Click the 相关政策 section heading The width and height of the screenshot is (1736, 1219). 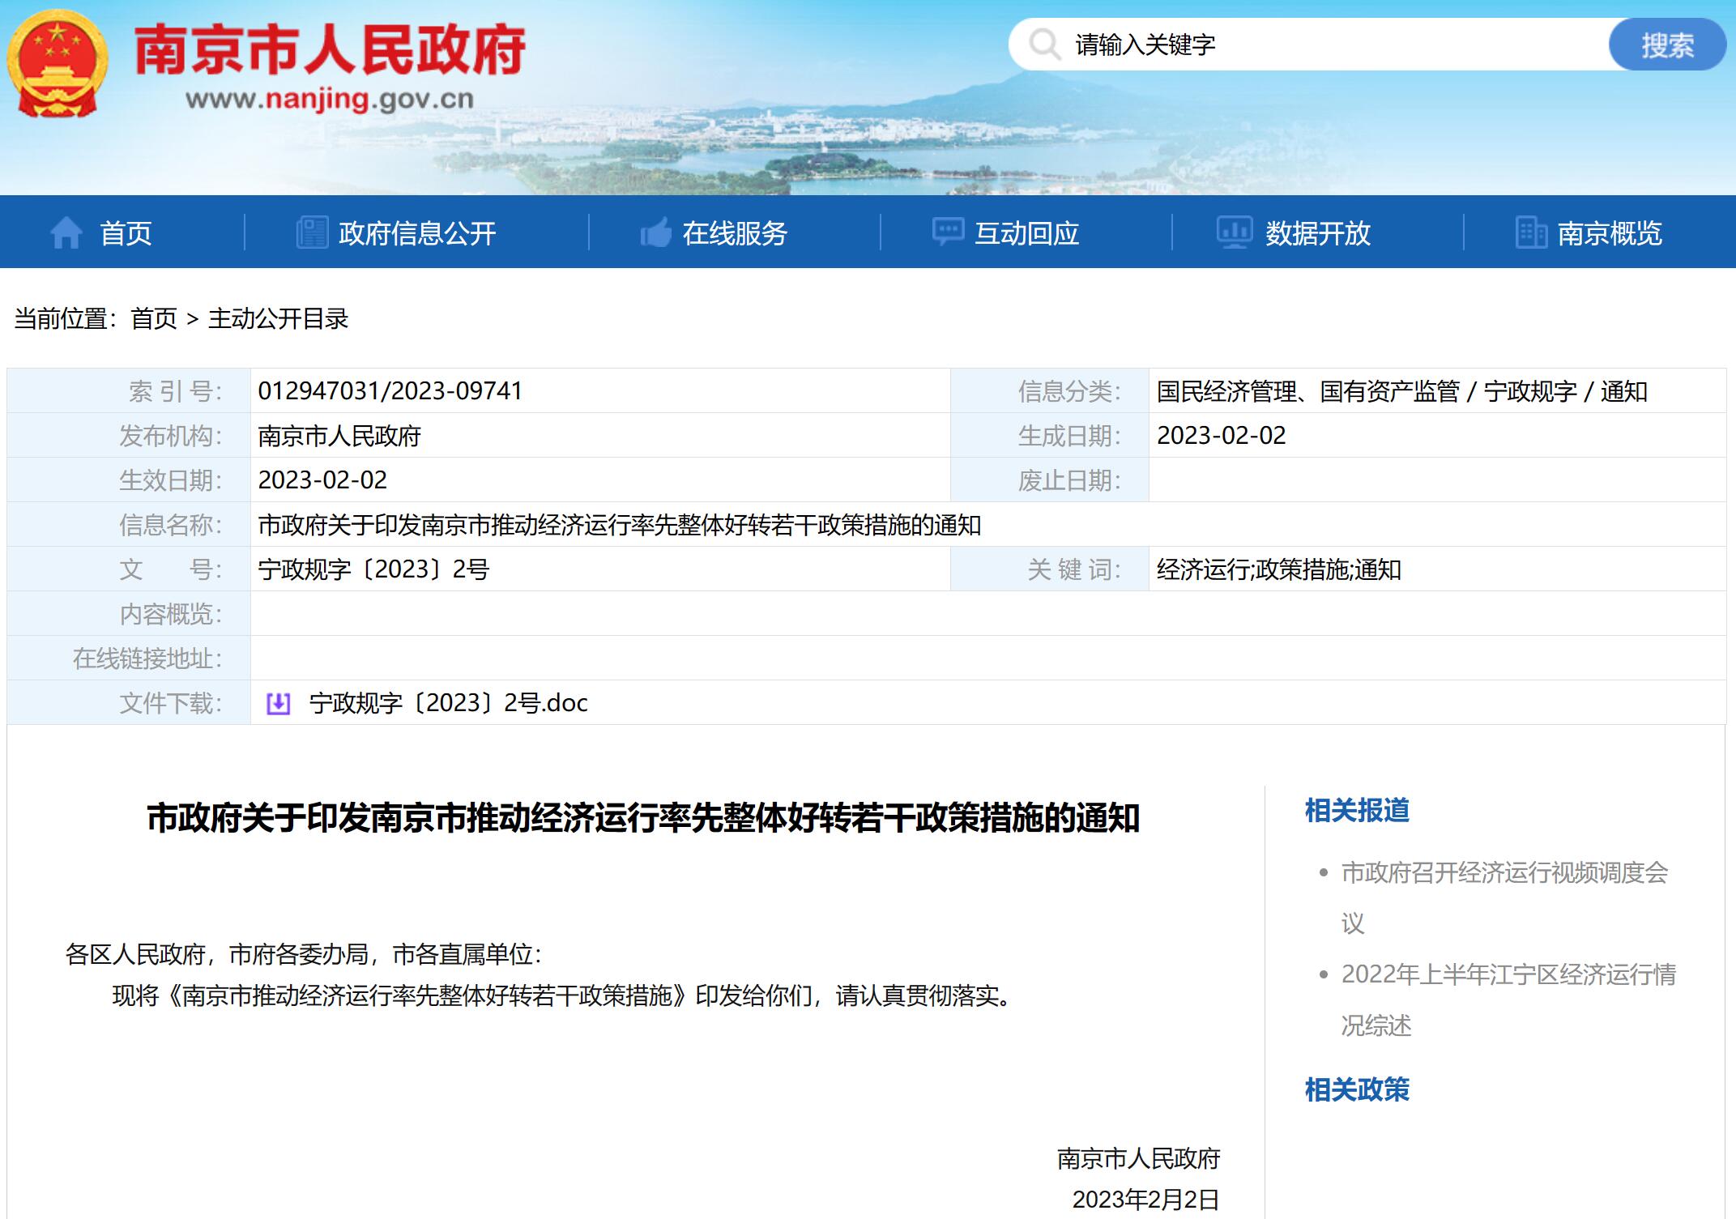click(1357, 1089)
